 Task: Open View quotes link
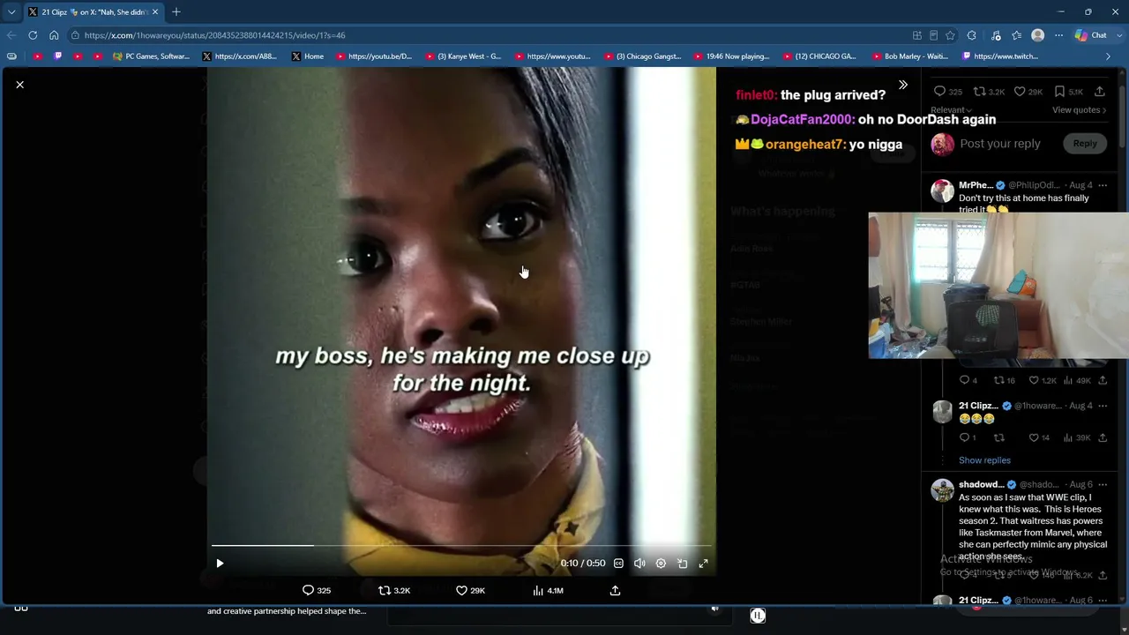pyautogui.click(x=1079, y=110)
